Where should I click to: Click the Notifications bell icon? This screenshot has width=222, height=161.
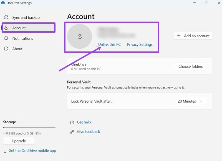(x=7, y=38)
